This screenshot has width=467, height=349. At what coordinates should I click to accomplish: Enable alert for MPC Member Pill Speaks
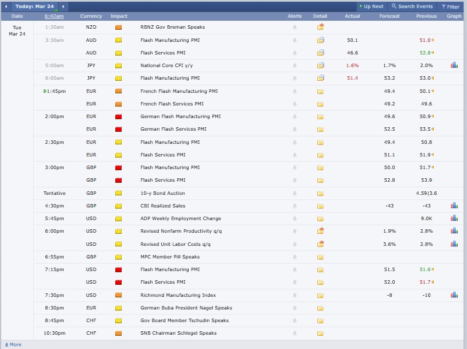point(295,257)
